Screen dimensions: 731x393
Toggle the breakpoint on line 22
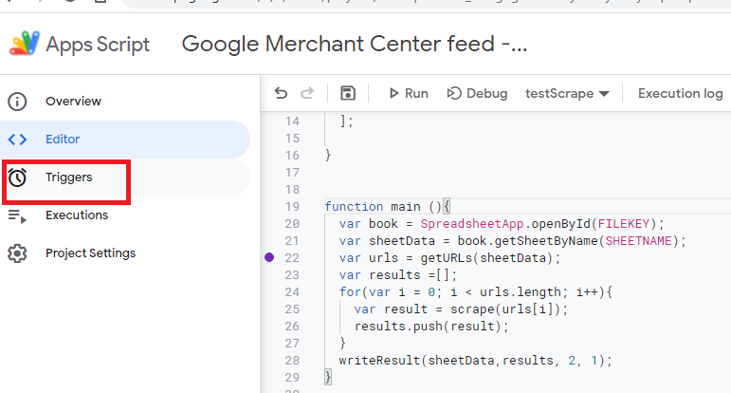pos(270,258)
